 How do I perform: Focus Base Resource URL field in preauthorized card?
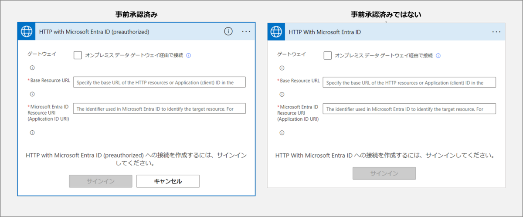tap(159, 82)
